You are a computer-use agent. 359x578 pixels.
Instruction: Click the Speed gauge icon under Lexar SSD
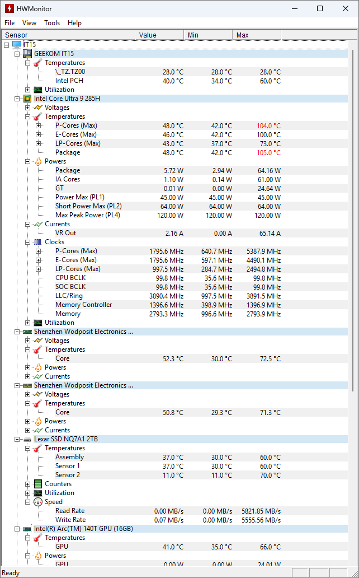point(37,502)
